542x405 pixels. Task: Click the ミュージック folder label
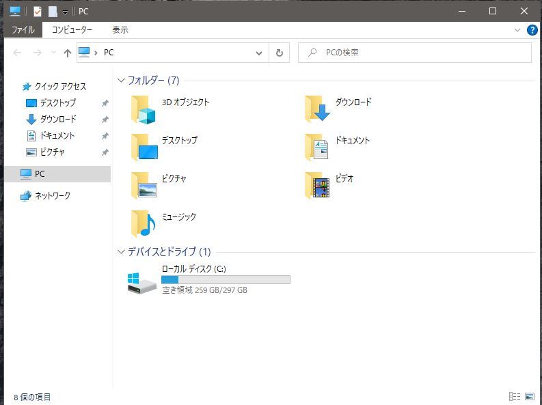[178, 217]
